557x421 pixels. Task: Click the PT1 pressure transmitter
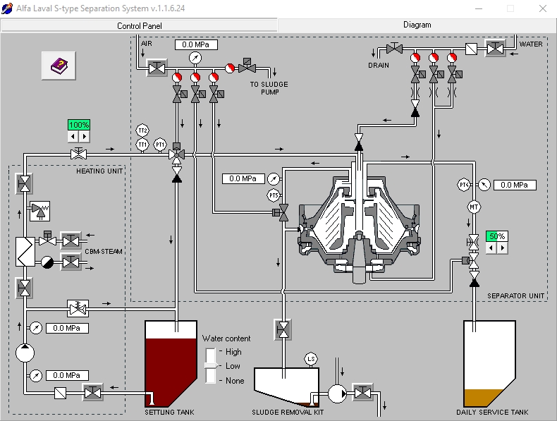coord(160,145)
